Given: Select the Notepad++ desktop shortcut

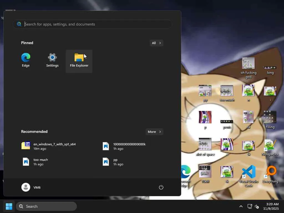Looking at the screenshot, I should coord(270,148).
